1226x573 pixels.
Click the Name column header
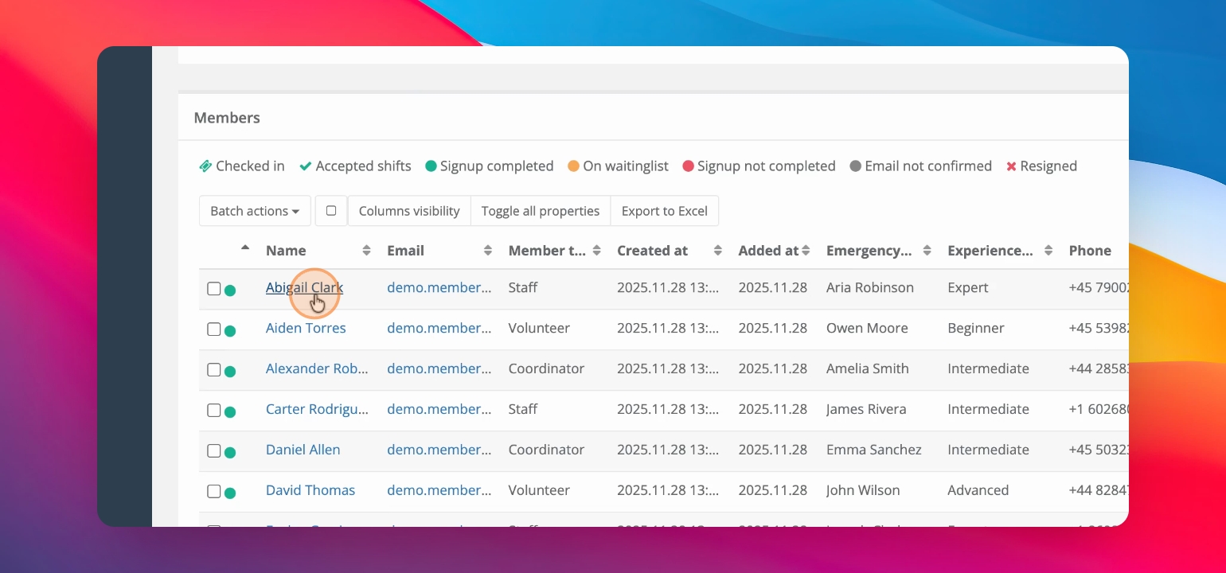click(x=286, y=251)
